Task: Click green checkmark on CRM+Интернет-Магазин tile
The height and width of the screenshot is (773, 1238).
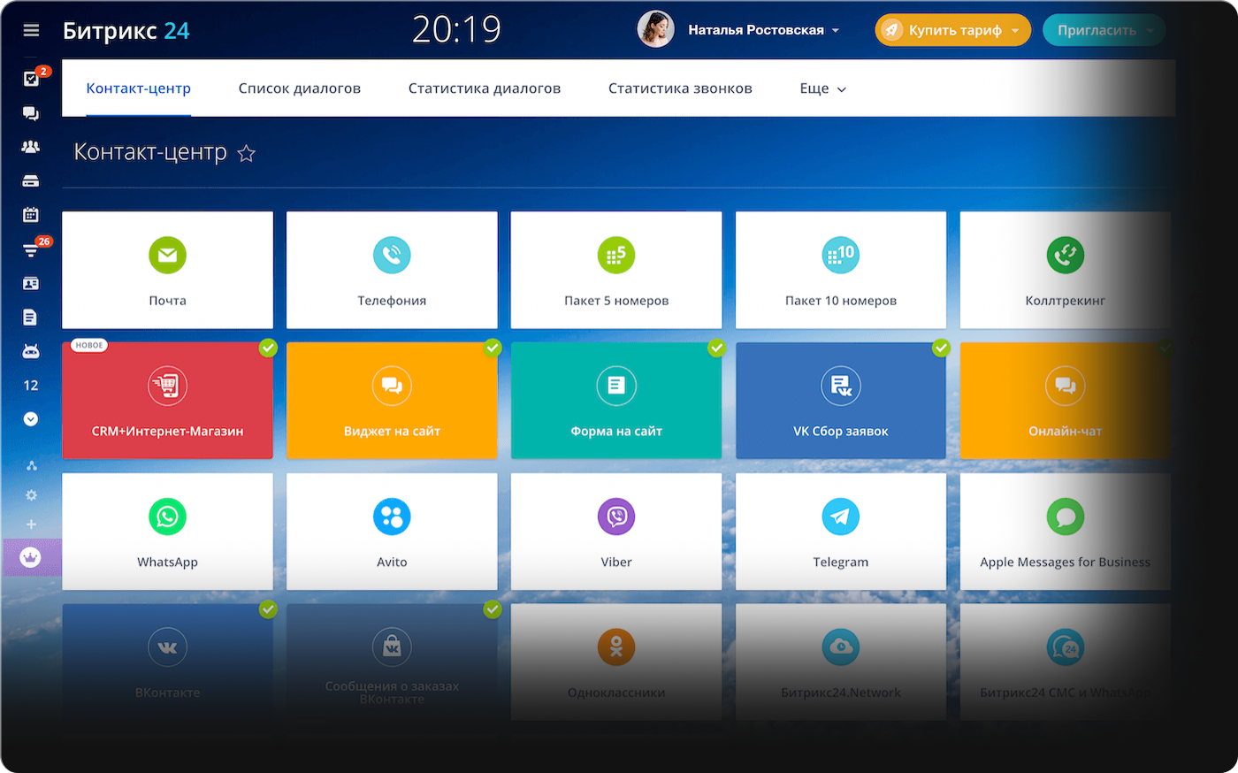Action: [268, 348]
